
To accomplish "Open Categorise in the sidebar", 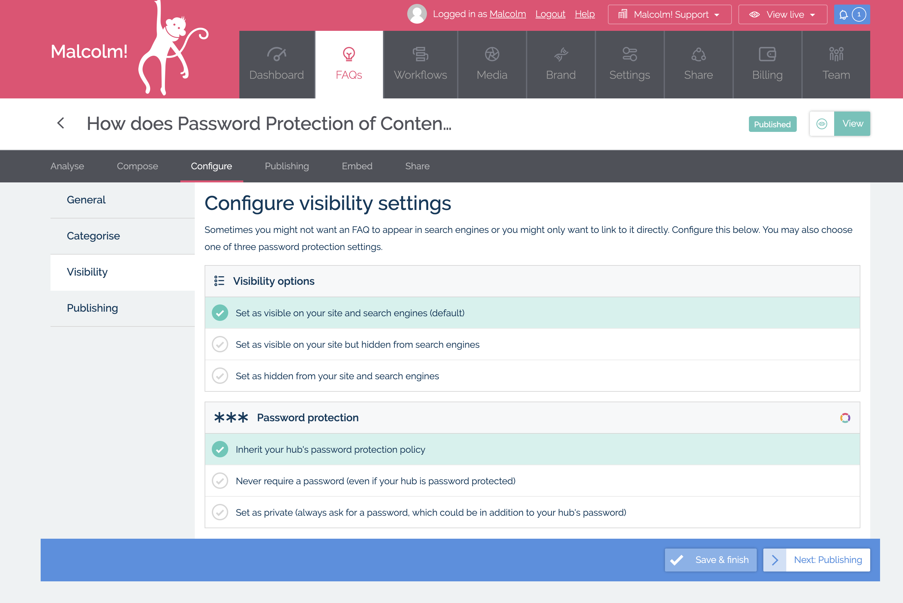I will coord(122,236).
